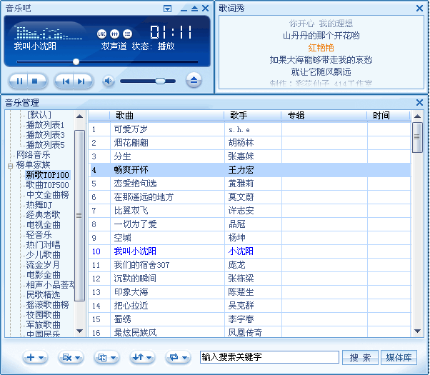The height and width of the screenshot is (375, 430).
Task: Sort by the 时间 column header
Action: pos(389,116)
